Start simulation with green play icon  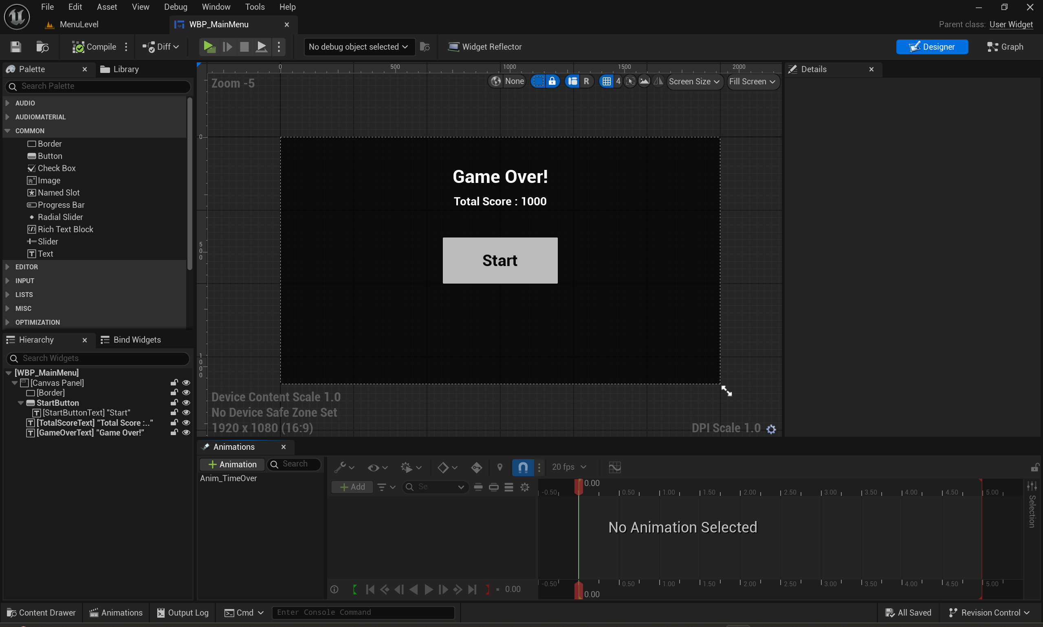[209, 47]
